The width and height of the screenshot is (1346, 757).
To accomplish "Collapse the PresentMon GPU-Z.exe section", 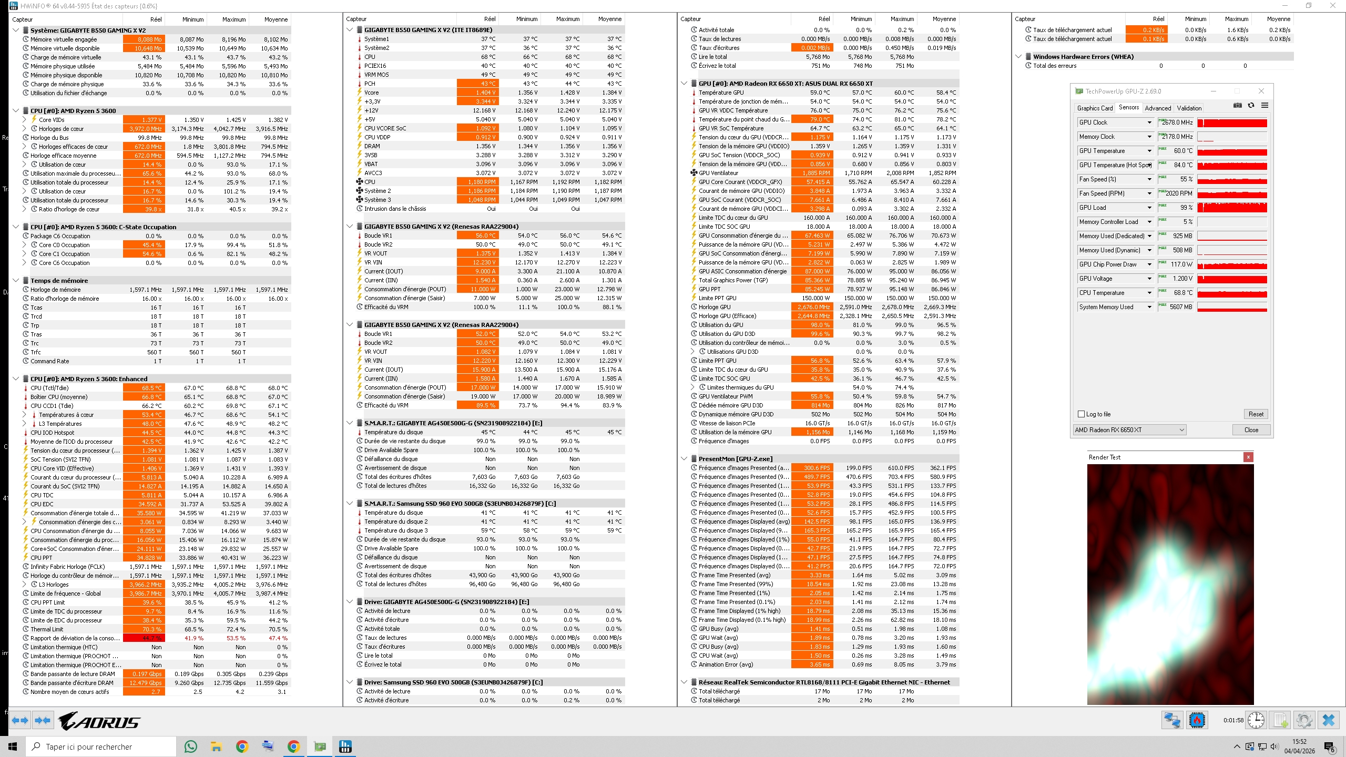I will (684, 459).
